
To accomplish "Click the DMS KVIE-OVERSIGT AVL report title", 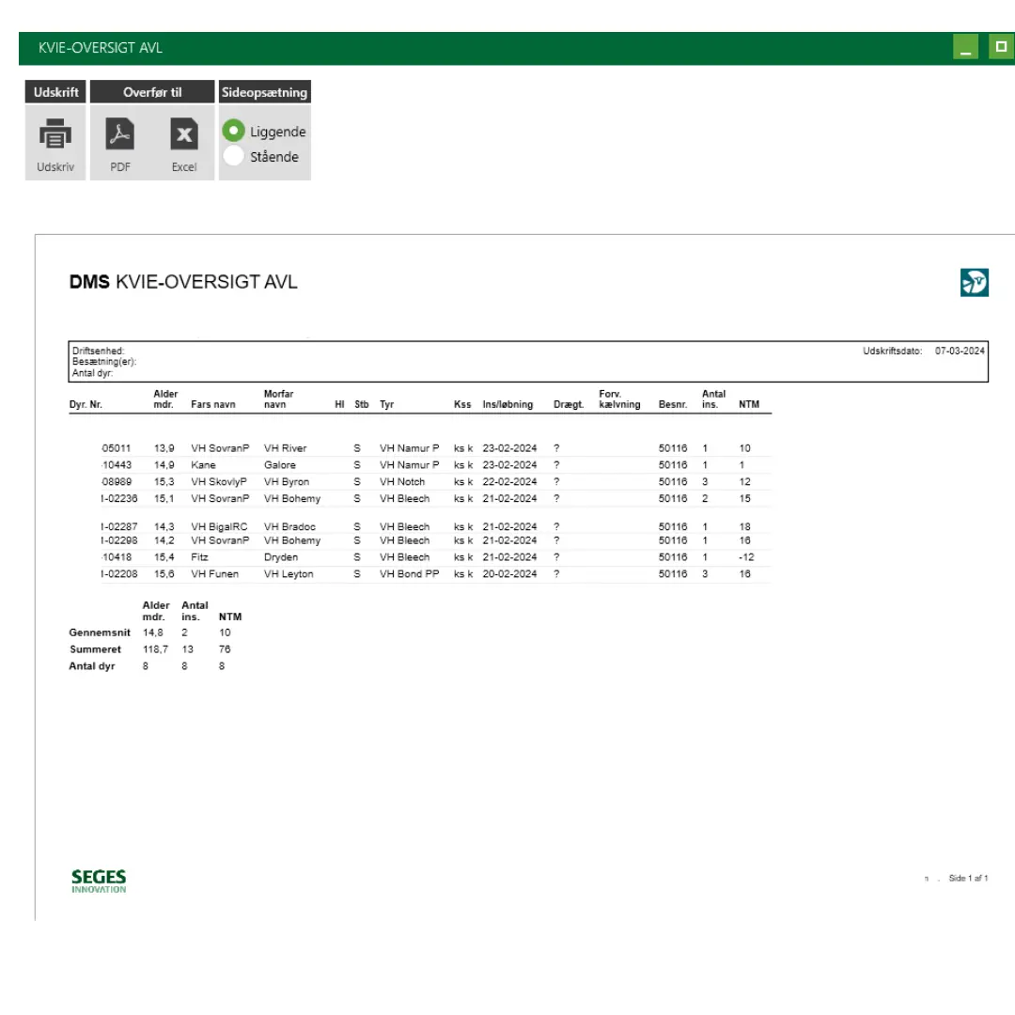I will tap(183, 282).
